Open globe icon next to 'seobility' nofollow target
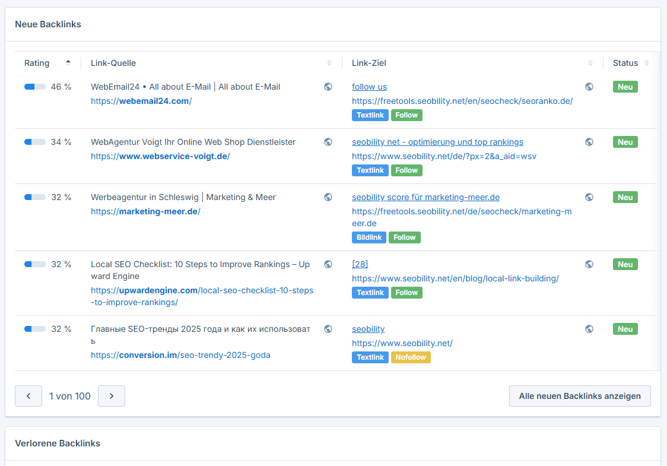667x466 pixels. click(x=589, y=329)
